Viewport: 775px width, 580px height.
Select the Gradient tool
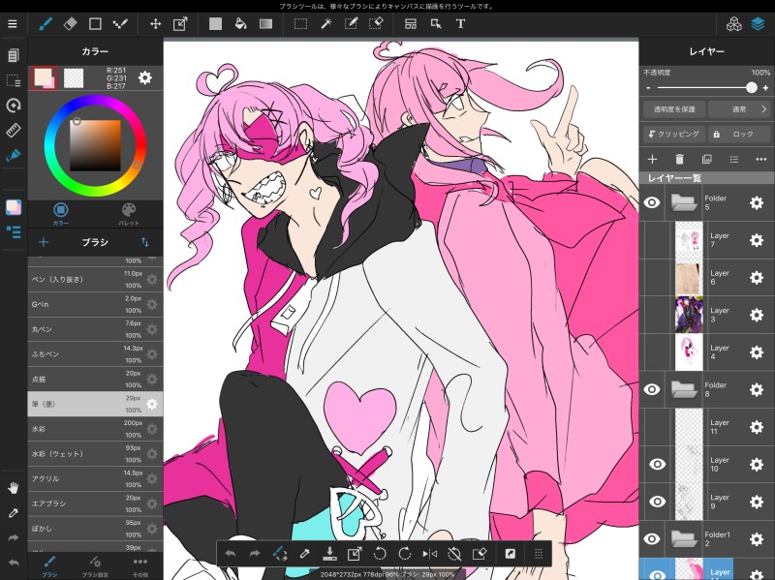(265, 23)
